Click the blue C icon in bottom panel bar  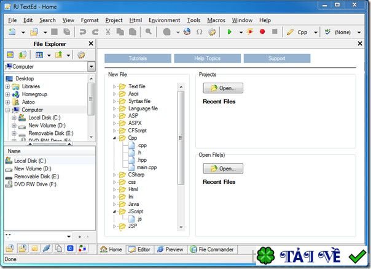point(70,248)
